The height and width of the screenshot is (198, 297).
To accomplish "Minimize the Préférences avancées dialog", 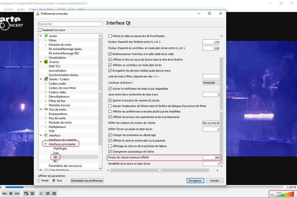I will tap(199, 14).
